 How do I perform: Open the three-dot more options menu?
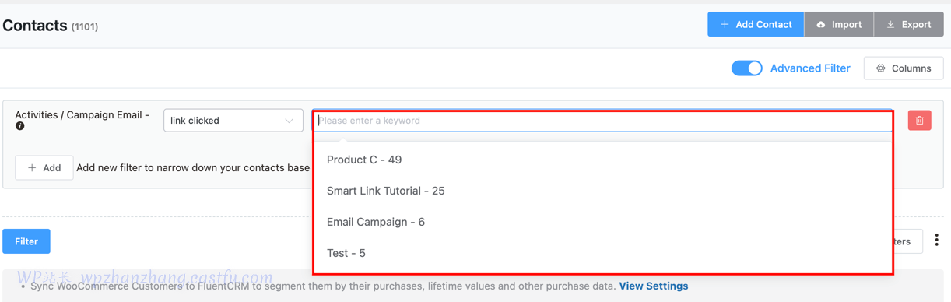coord(936,241)
